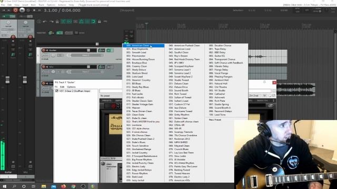Pick preset 035 Electric Lady
Image resolution: width=337 pixels, height=189 pixels.
[144, 166]
